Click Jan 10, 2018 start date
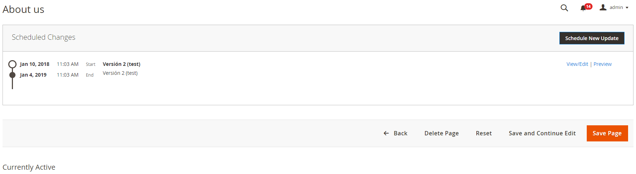This screenshot has height=174, width=636. [x=35, y=64]
